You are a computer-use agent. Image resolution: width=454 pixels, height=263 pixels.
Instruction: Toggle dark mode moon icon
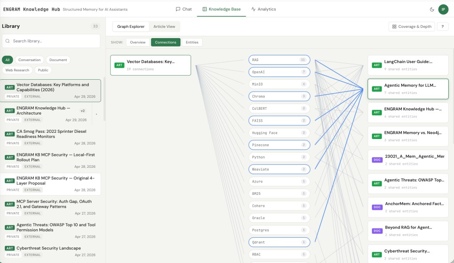click(432, 9)
